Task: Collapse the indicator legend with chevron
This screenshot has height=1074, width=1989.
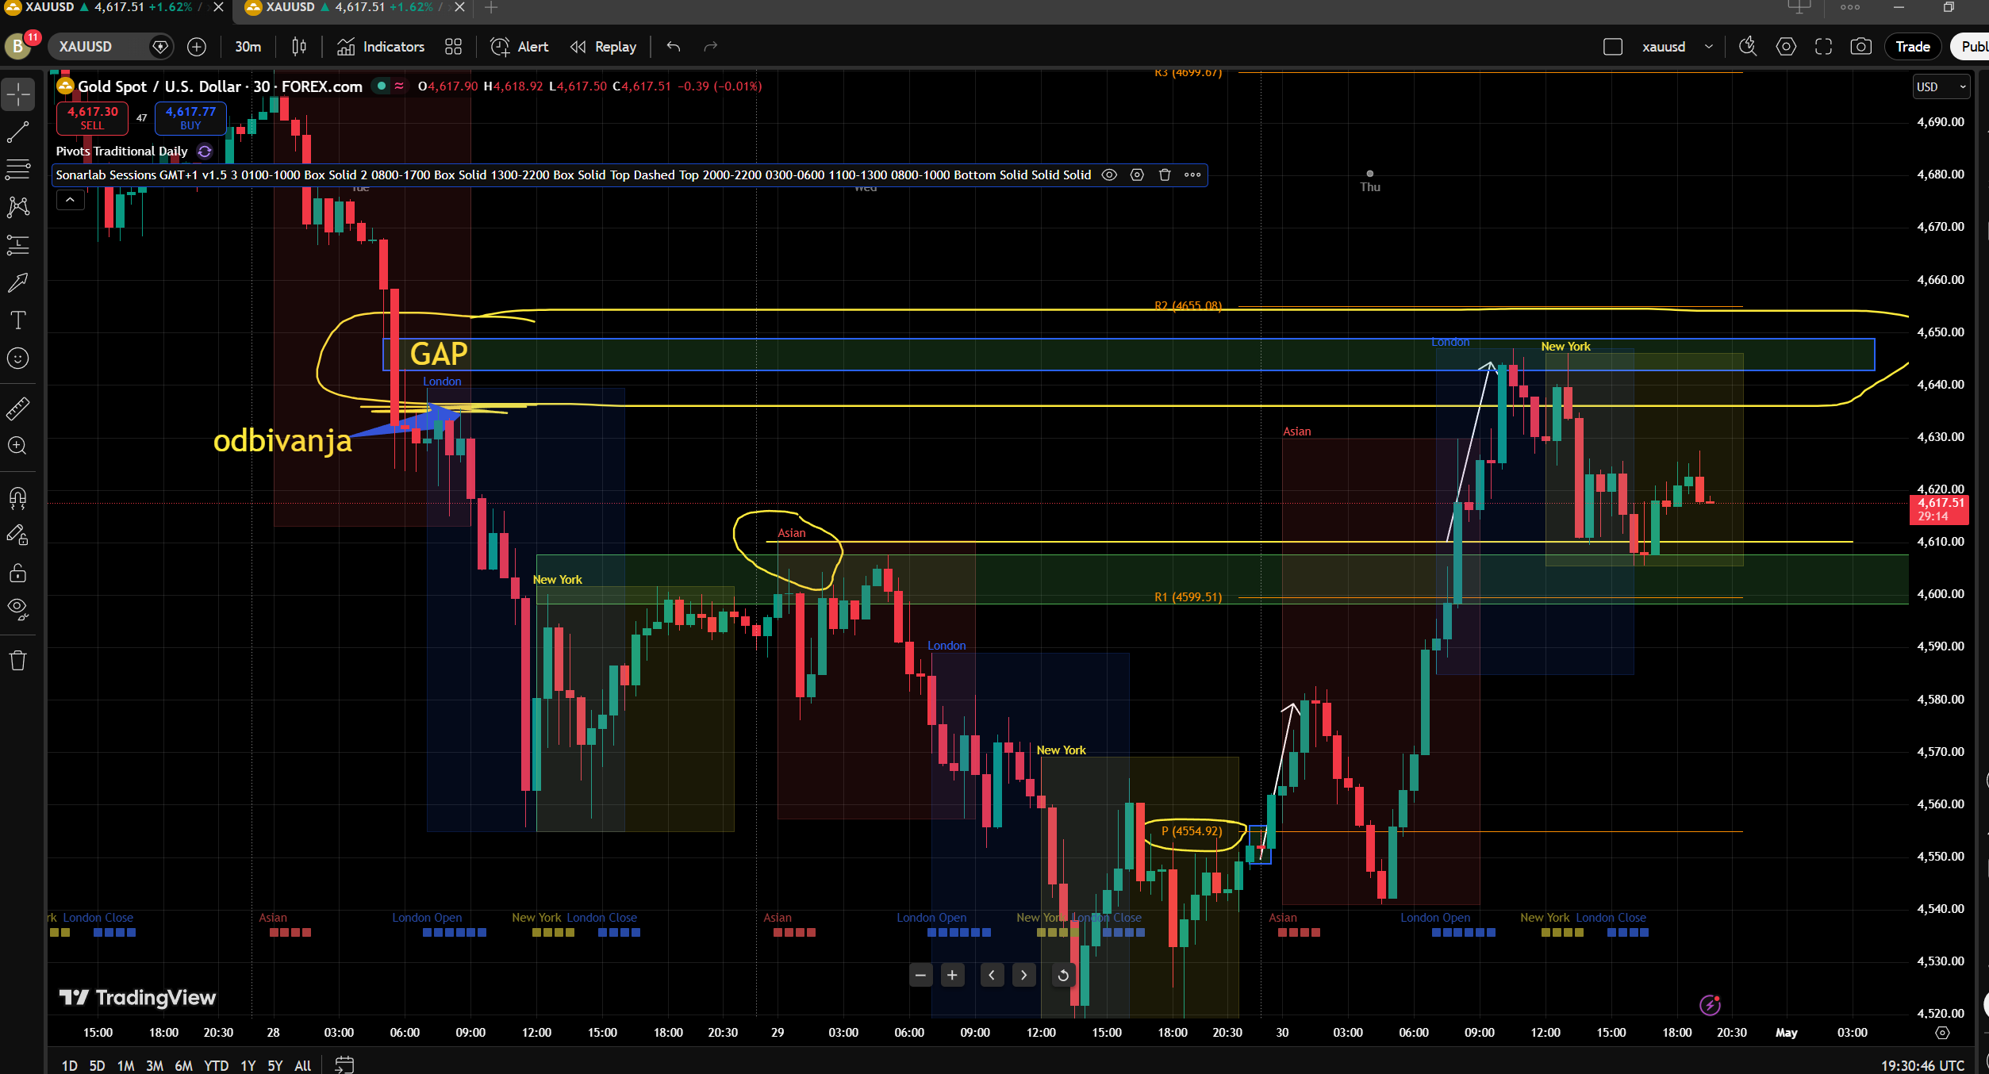Action: click(70, 200)
